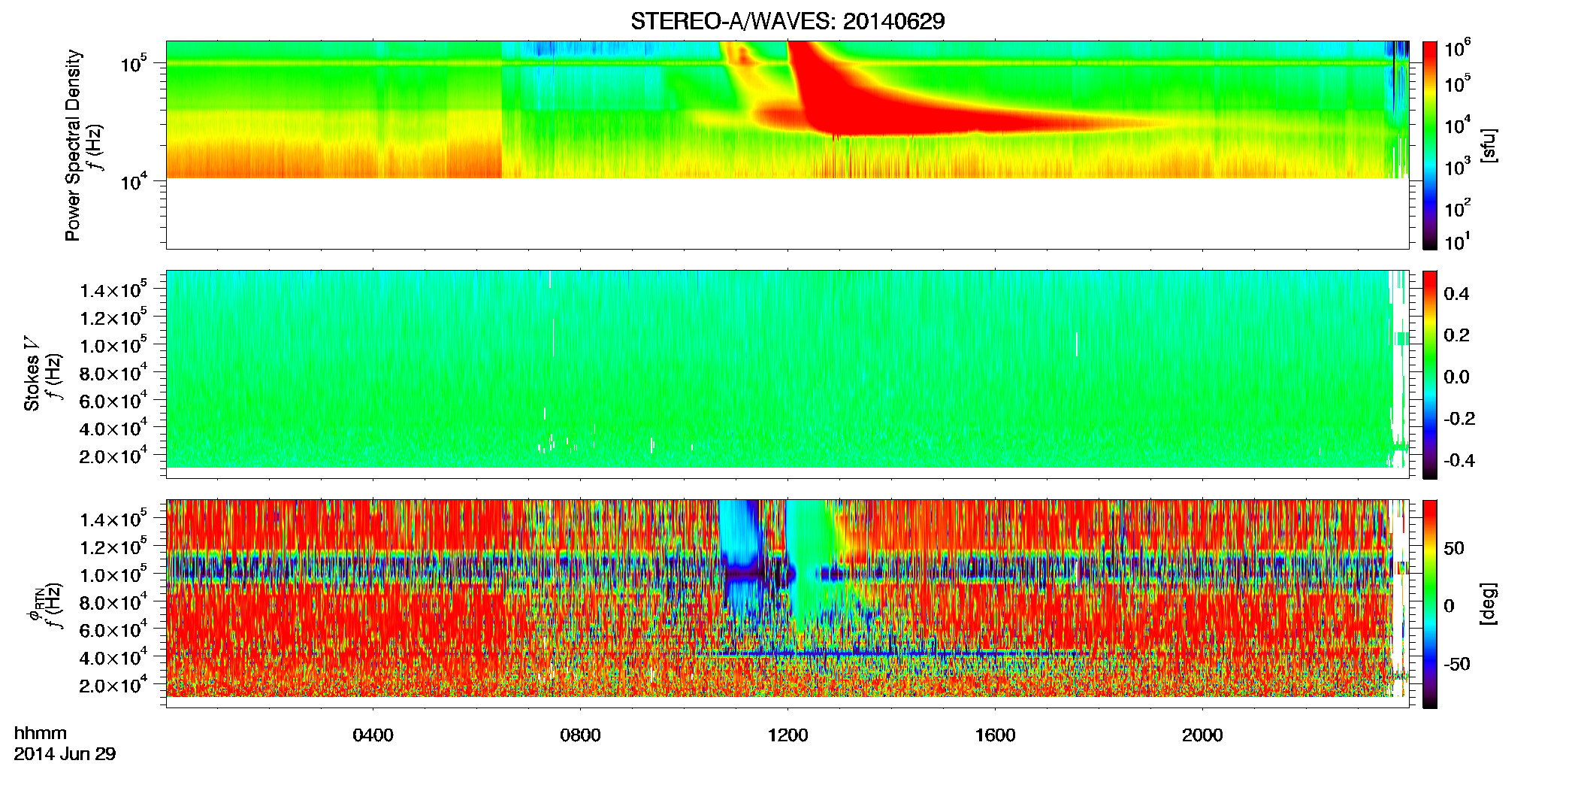The image size is (1575, 812).
Task: Click the 1.0×10^5 tick in the Stokes V panel
Action: (113, 345)
